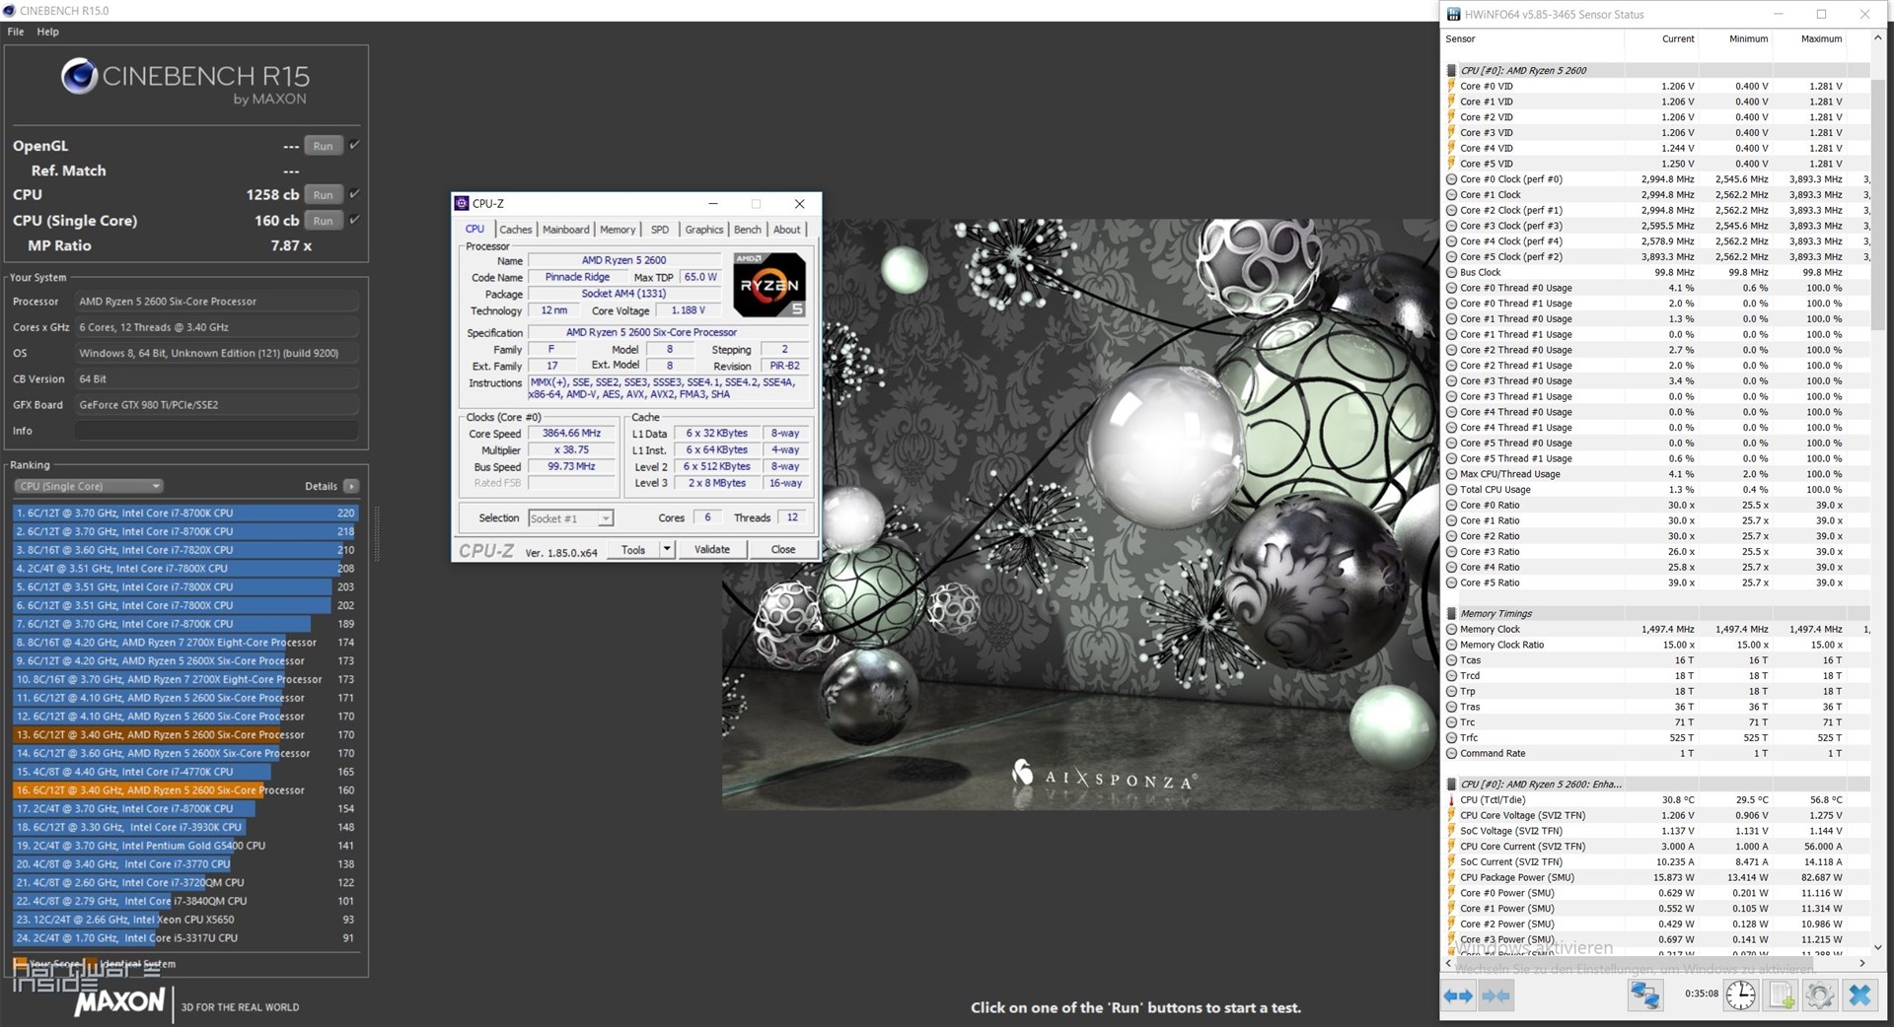Click HWiNFO expand layout arrows icon

tap(1458, 995)
